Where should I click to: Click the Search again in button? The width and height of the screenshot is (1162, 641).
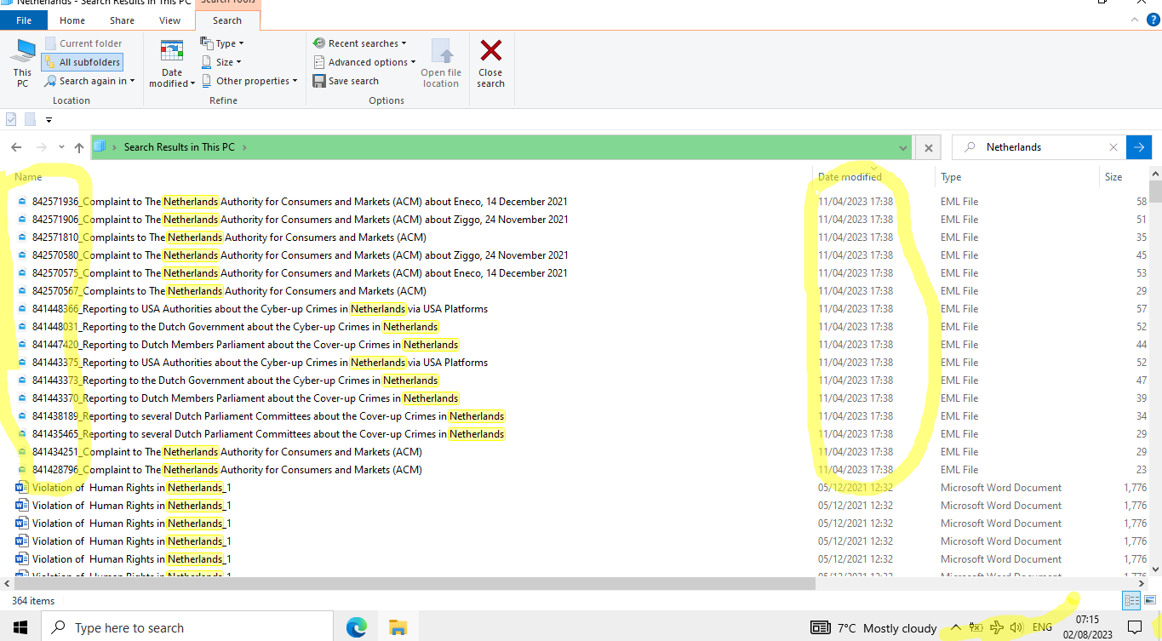coord(89,80)
